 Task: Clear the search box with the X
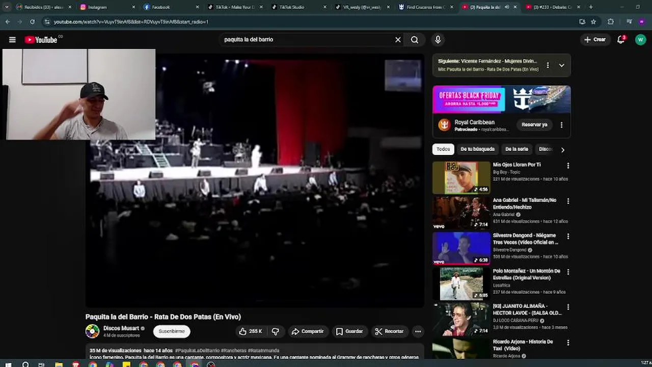pos(398,40)
